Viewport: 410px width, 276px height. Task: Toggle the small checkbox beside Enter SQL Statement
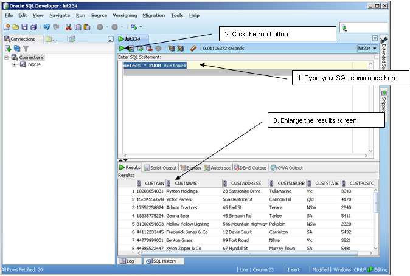[x=376, y=57]
